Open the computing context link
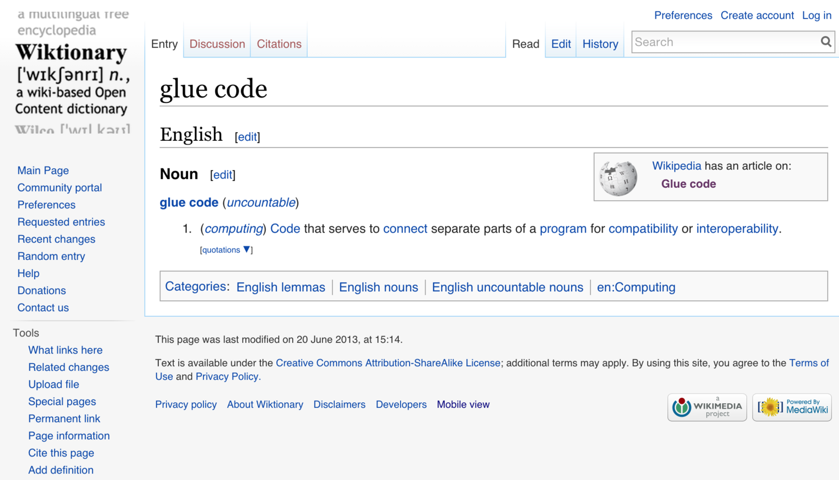 (x=234, y=229)
